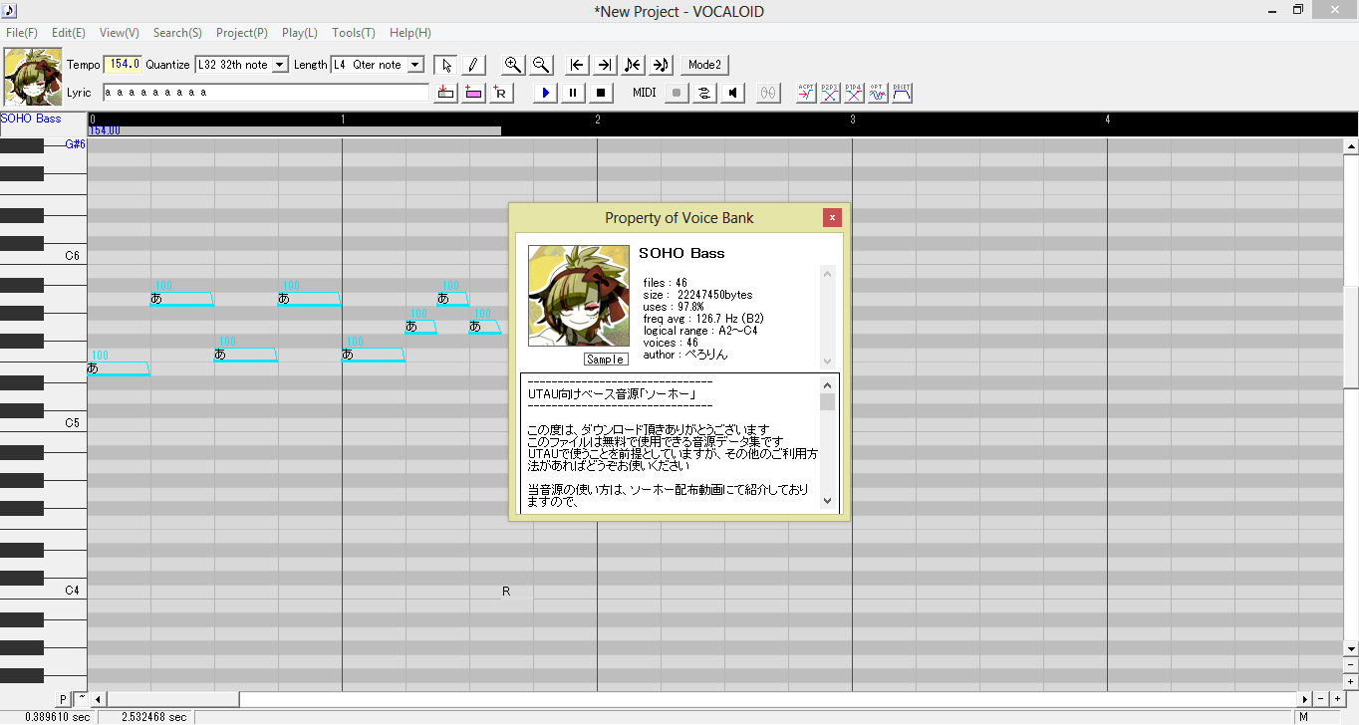Viewport: 1359px width, 725px height.
Task: Start playback with the blue play button
Action: [x=545, y=93]
